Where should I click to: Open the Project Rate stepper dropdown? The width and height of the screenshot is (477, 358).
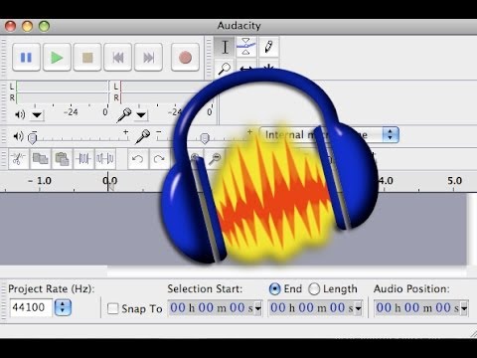(63, 307)
